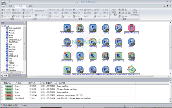
Task: Select the europa 2003 server icon on the map
Action: click(x=118, y=42)
